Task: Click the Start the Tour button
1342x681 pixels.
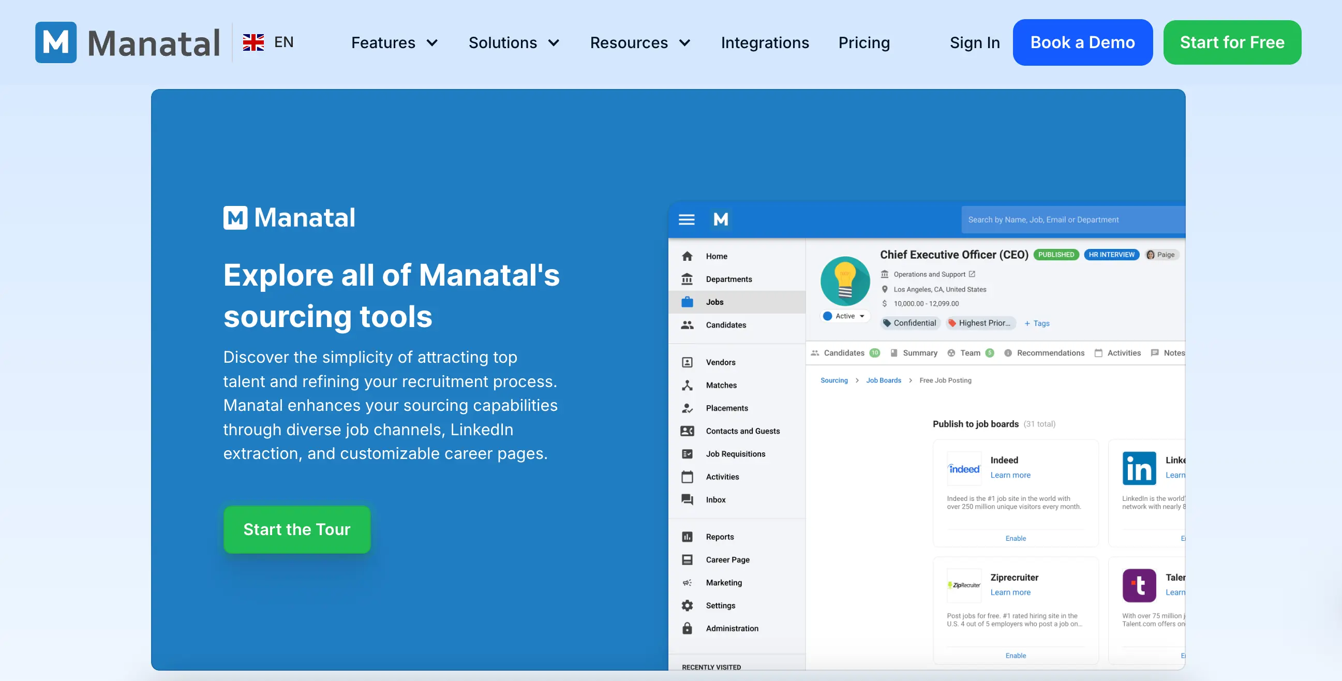Action: (x=297, y=529)
